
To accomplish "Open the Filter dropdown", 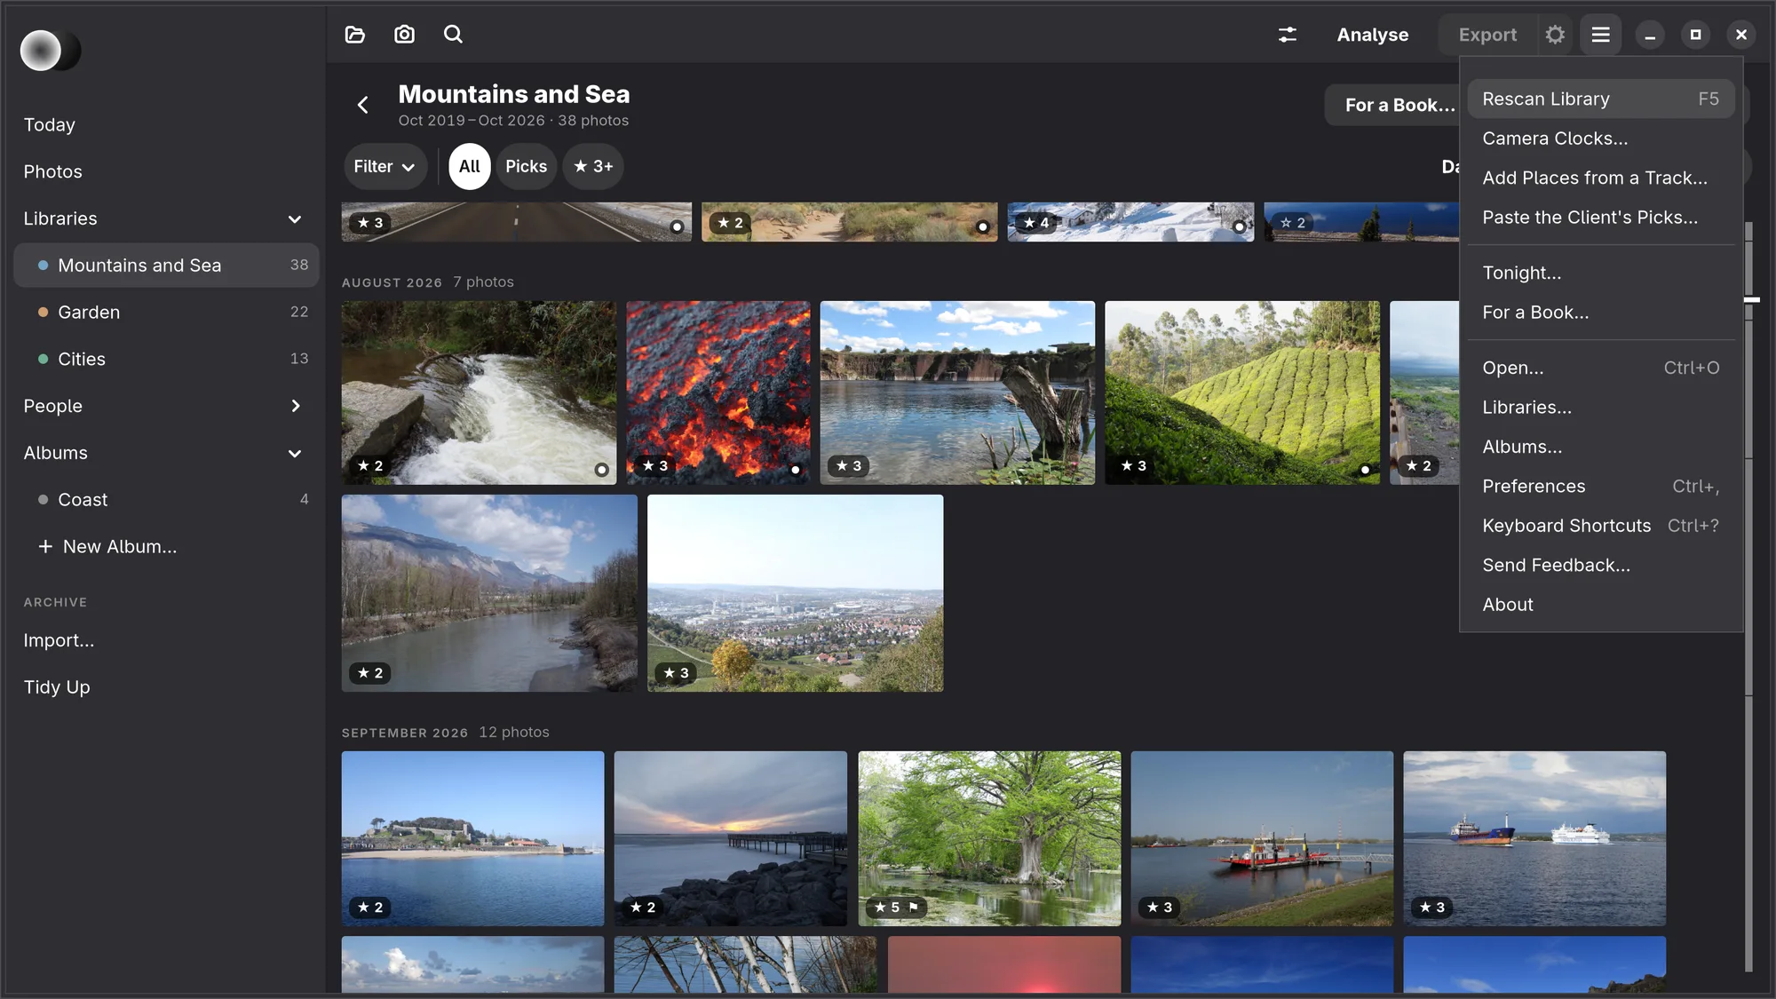I will pyautogui.click(x=385, y=166).
